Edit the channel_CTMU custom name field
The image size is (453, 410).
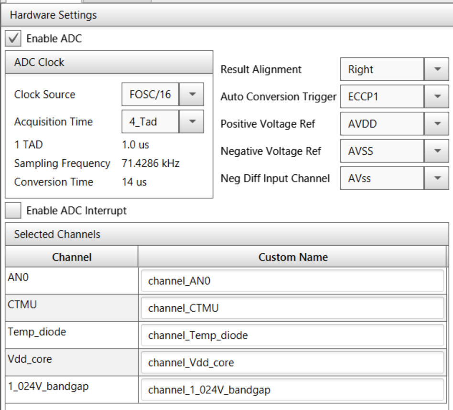click(292, 308)
